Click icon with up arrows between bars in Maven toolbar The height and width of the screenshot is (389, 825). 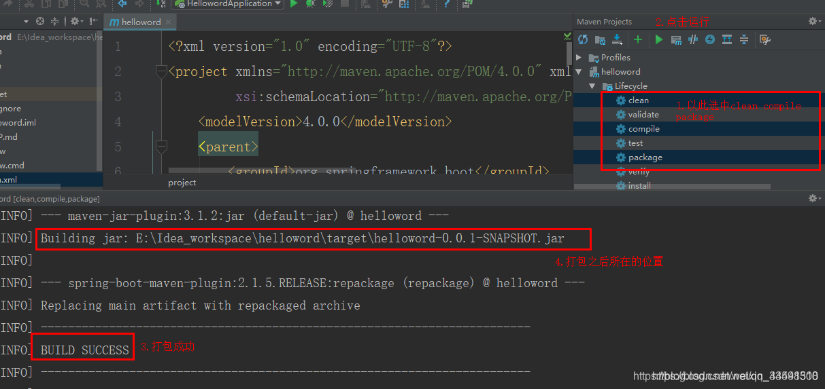point(727,40)
